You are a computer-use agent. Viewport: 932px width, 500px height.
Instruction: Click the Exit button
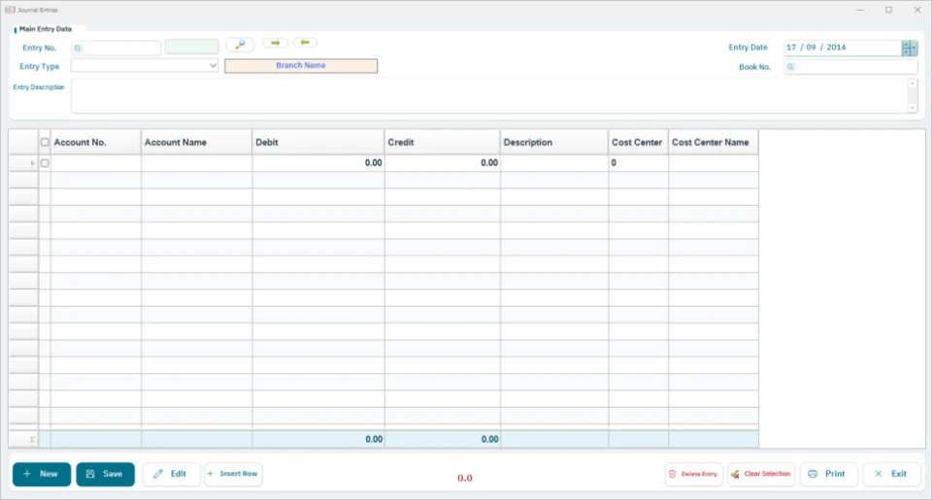(x=891, y=474)
